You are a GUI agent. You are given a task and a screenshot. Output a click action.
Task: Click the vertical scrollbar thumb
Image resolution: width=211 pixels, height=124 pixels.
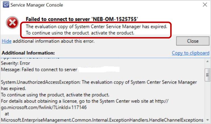point(208,75)
